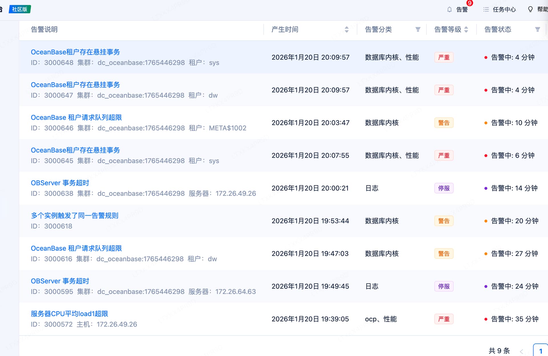Go to previous page arrow
The height and width of the screenshot is (356, 548).
point(521,351)
